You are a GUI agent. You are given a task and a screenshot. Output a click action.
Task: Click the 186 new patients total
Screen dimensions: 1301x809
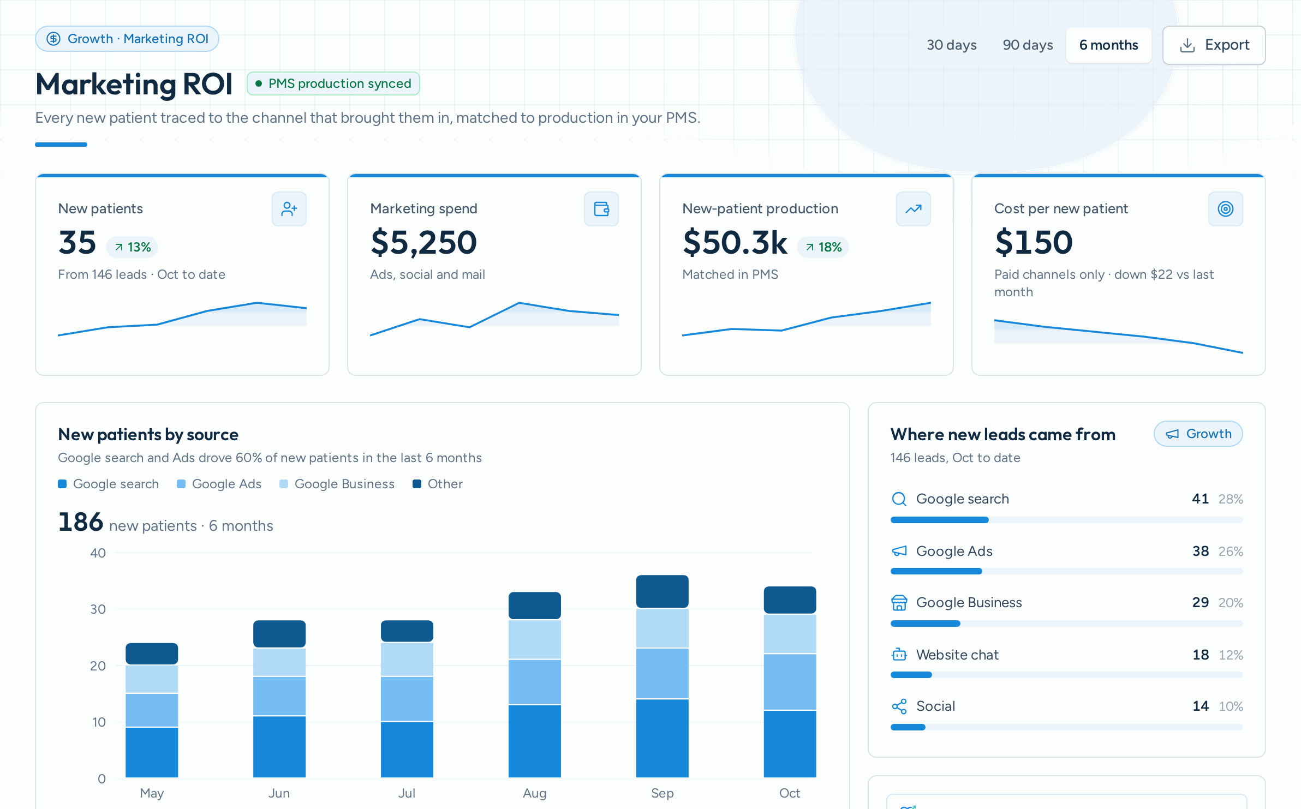tap(81, 522)
